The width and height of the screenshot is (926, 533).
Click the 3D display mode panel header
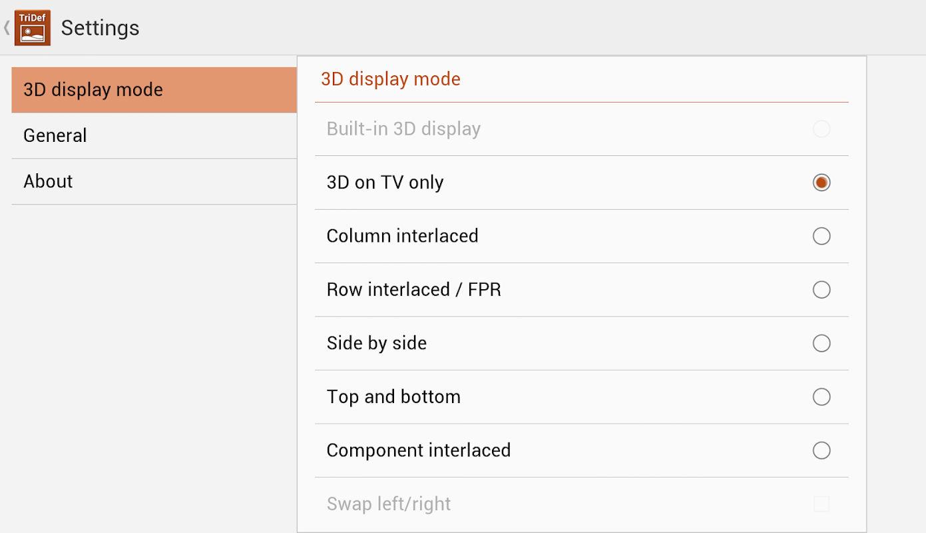[x=391, y=79]
